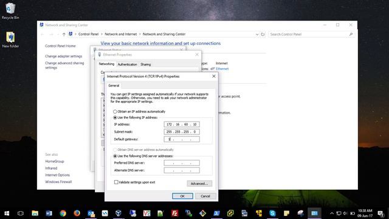Image resolution: width=389 pixels, height=219 pixels.
Task: Click the Up arrow in Control Panel
Action: [x=64, y=34]
